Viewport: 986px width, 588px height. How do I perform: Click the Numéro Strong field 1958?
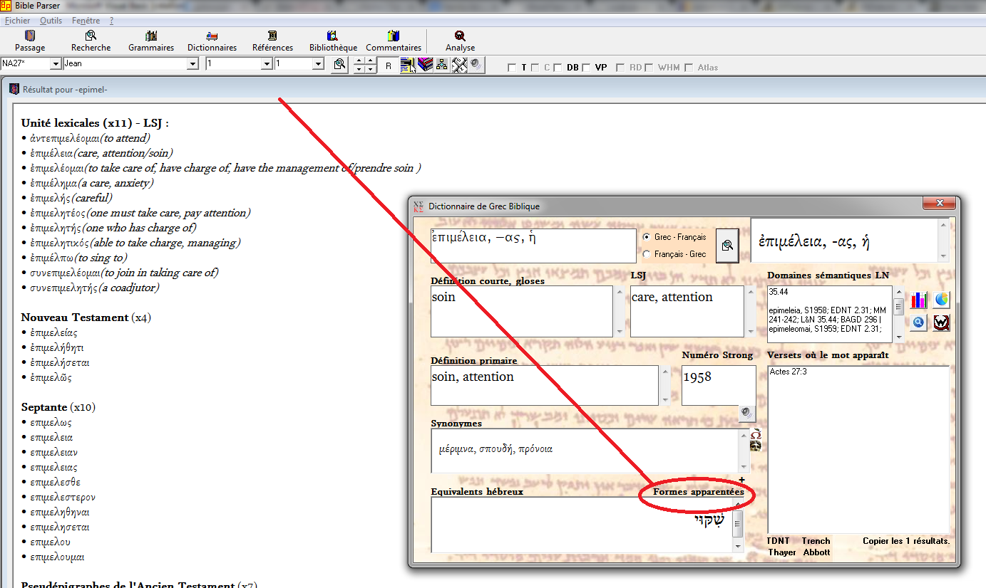pyautogui.click(x=719, y=385)
